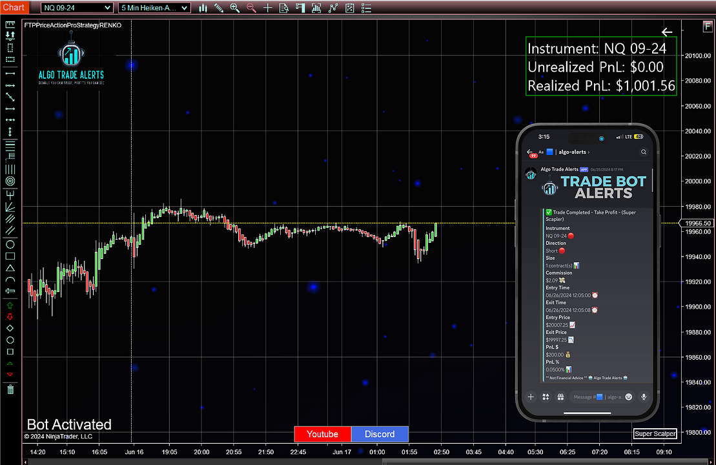The width and height of the screenshot is (716, 465).
Task: Select the Trend Channel tool
Action: 10,230
